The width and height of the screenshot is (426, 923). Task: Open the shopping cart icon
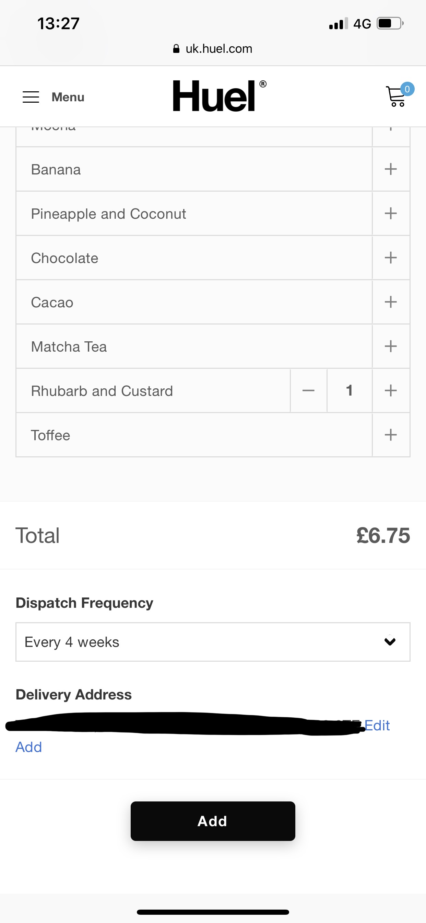(397, 96)
